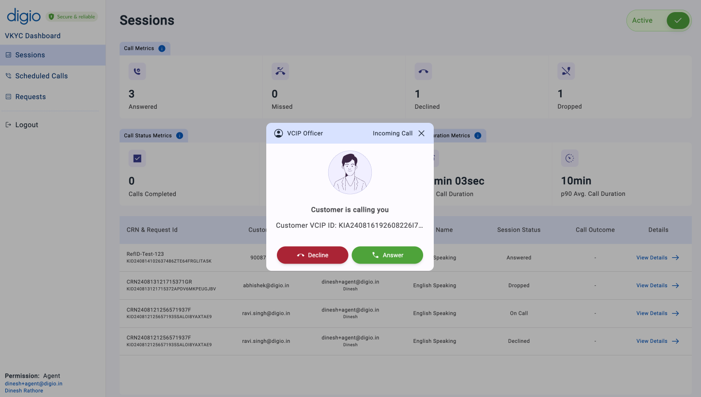Click the customer avatar in the call popup
This screenshot has height=397, width=701.
click(350, 172)
